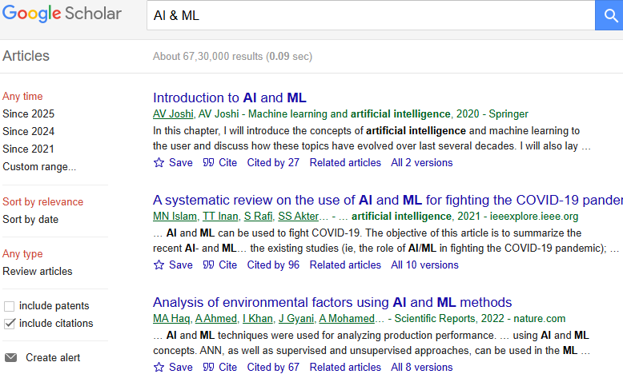
Task: Open author TT Inan's profile
Action: click(220, 217)
